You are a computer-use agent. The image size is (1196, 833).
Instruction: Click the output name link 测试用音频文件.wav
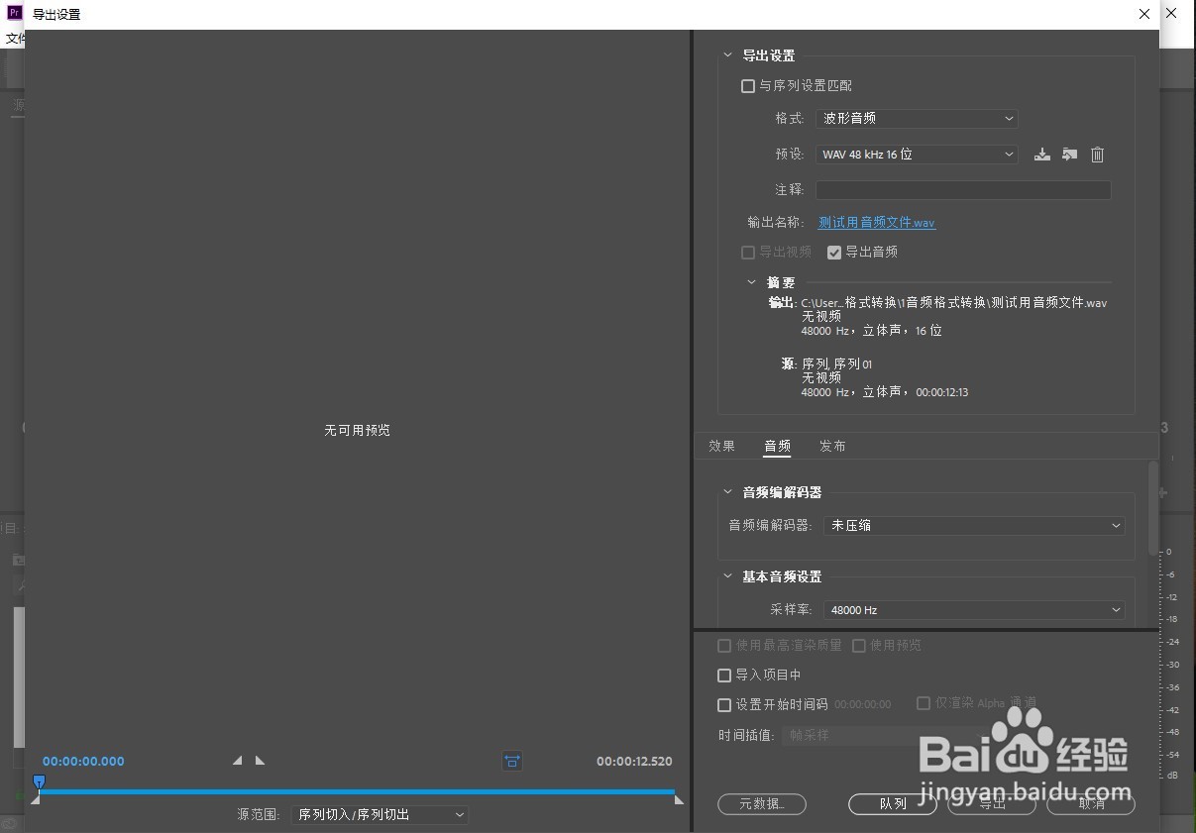click(x=877, y=223)
